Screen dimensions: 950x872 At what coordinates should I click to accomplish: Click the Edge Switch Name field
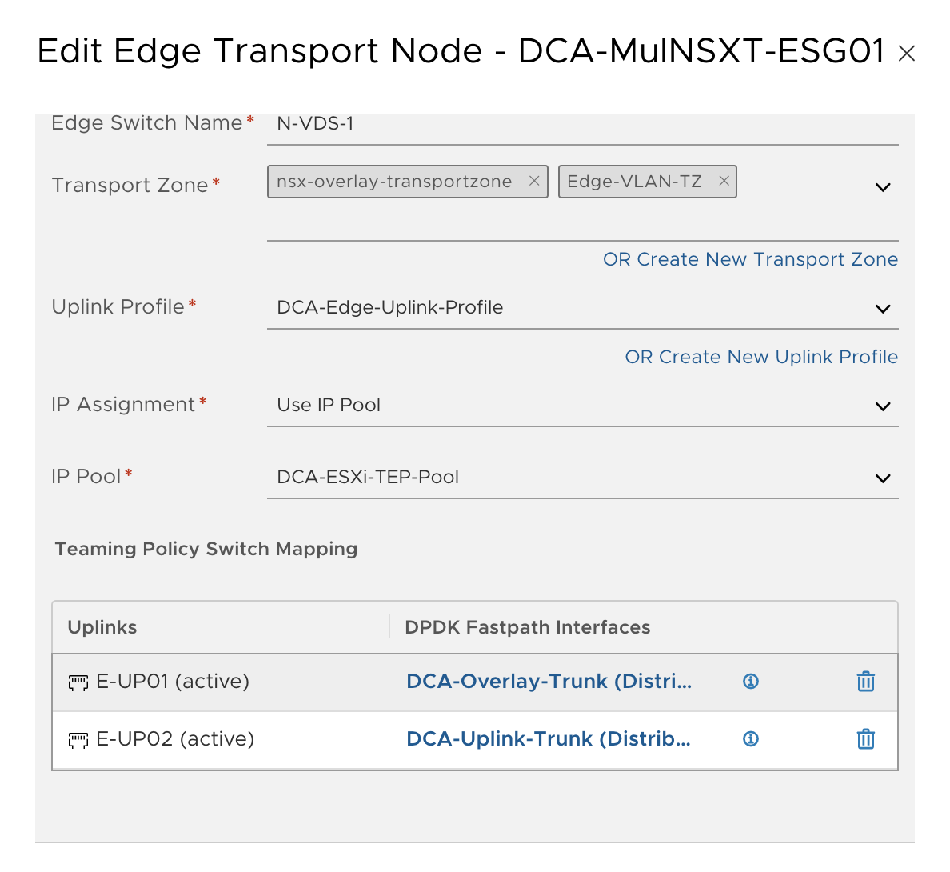pos(582,125)
